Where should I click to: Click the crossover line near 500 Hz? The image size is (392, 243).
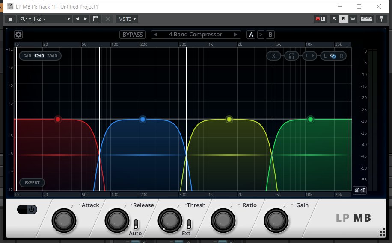[186, 119]
